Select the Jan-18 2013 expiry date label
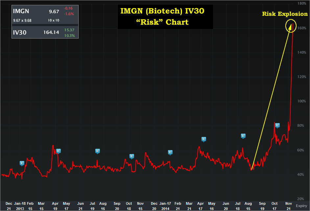This screenshot has height=211, width=310. [20, 206]
